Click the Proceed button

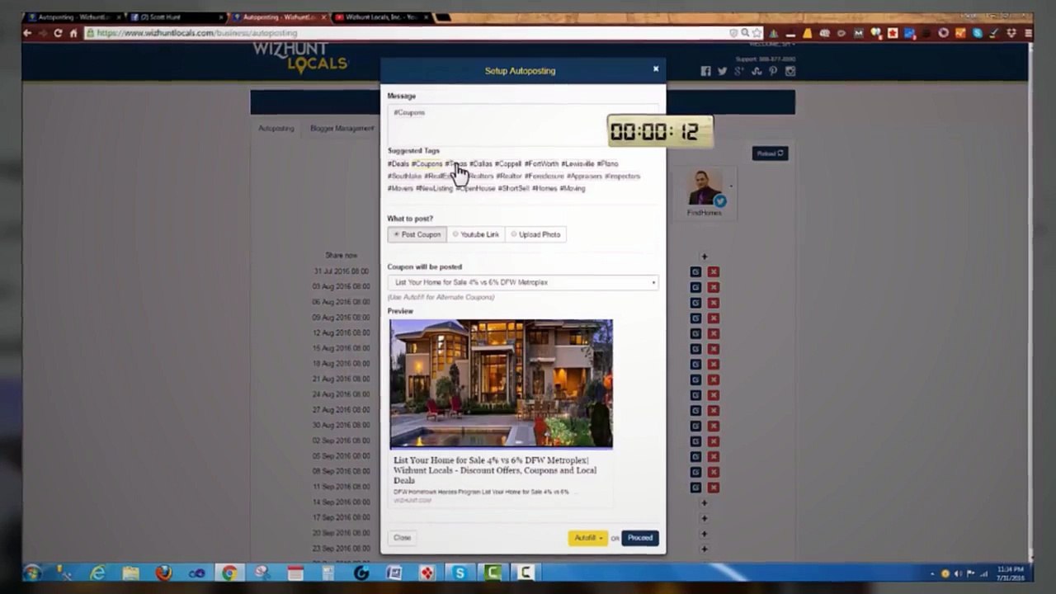(639, 538)
